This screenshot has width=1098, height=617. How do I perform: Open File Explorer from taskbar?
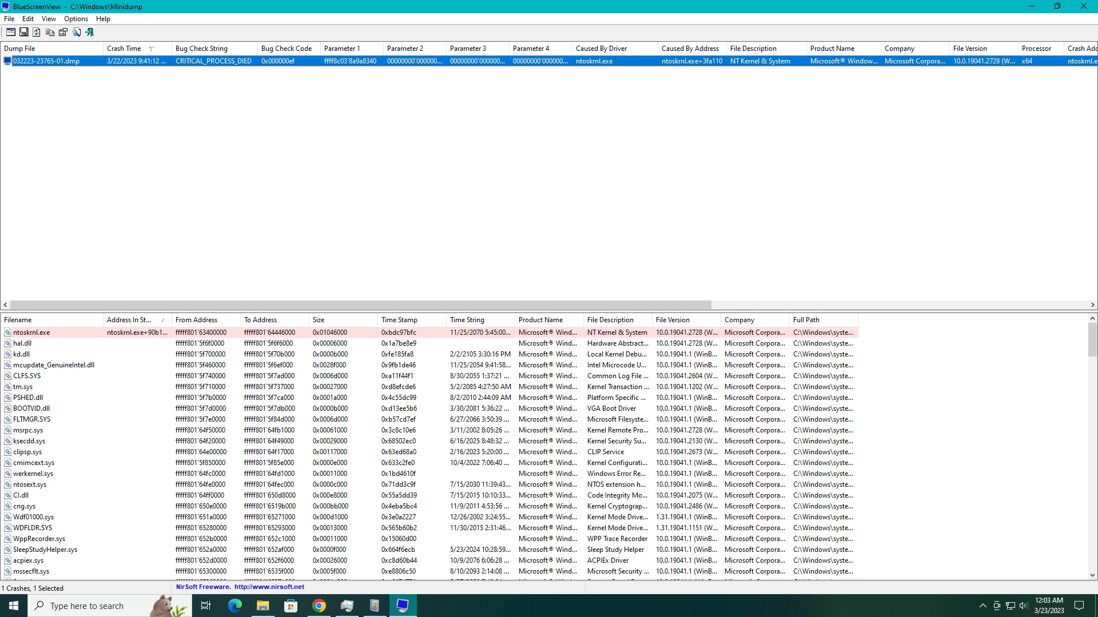point(262,606)
